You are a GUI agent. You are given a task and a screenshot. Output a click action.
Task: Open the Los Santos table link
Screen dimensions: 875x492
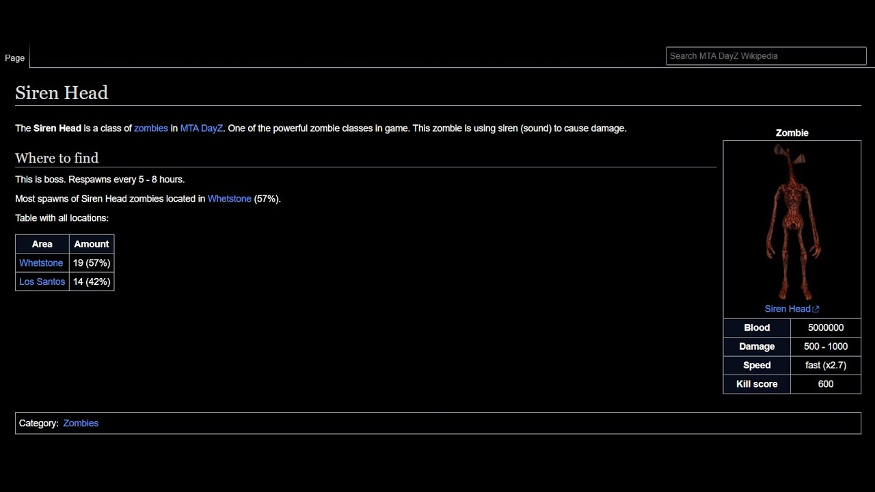coord(42,282)
